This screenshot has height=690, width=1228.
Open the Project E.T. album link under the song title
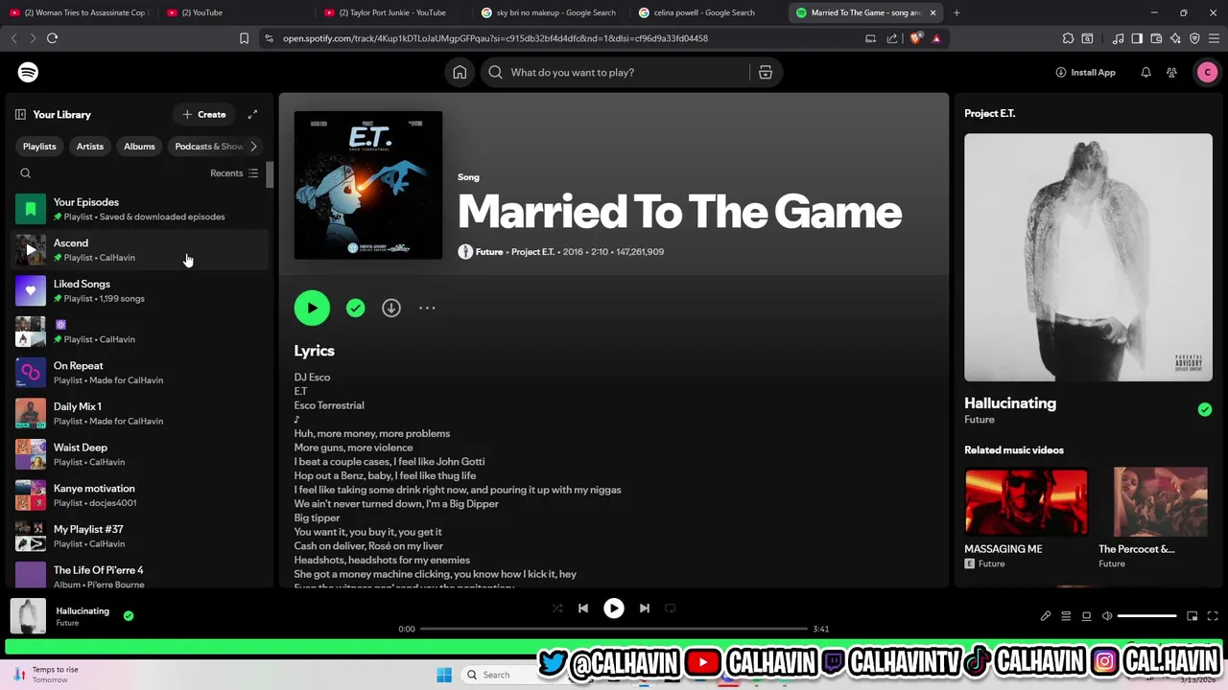point(532,252)
